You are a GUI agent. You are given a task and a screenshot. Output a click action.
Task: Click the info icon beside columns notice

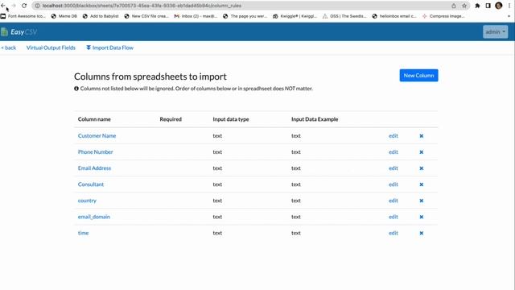pos(76,89)
